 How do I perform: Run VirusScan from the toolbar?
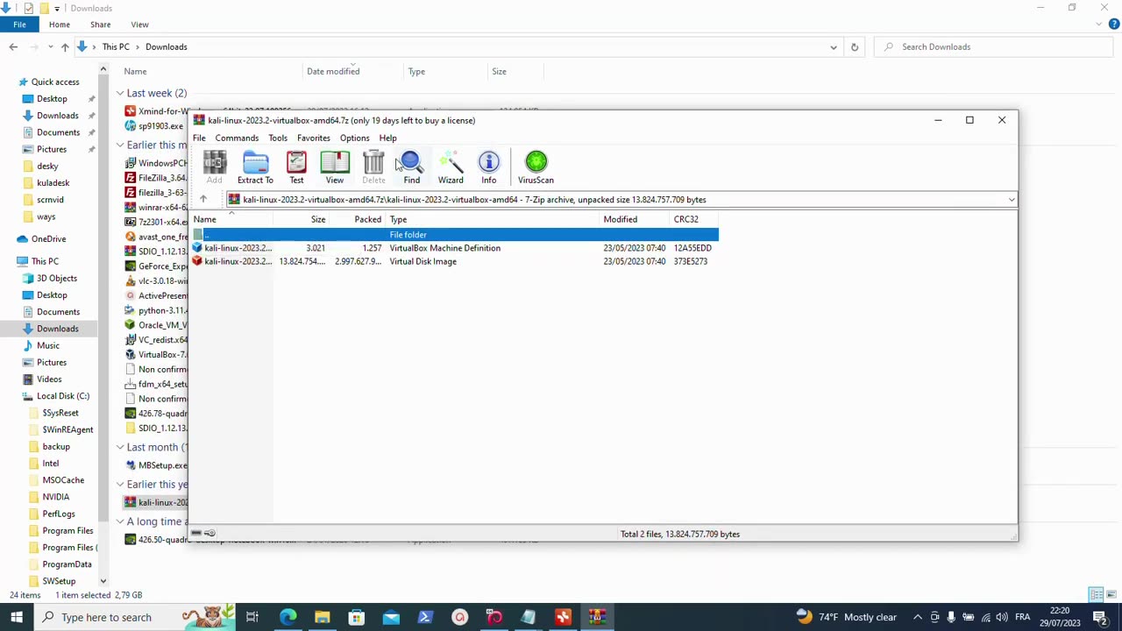tap(536, 167)
